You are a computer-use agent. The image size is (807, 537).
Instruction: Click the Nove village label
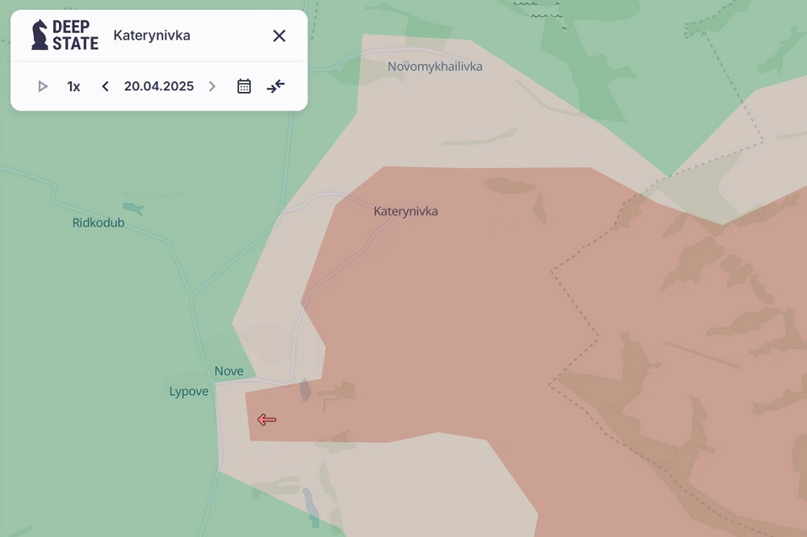[228, 371]
